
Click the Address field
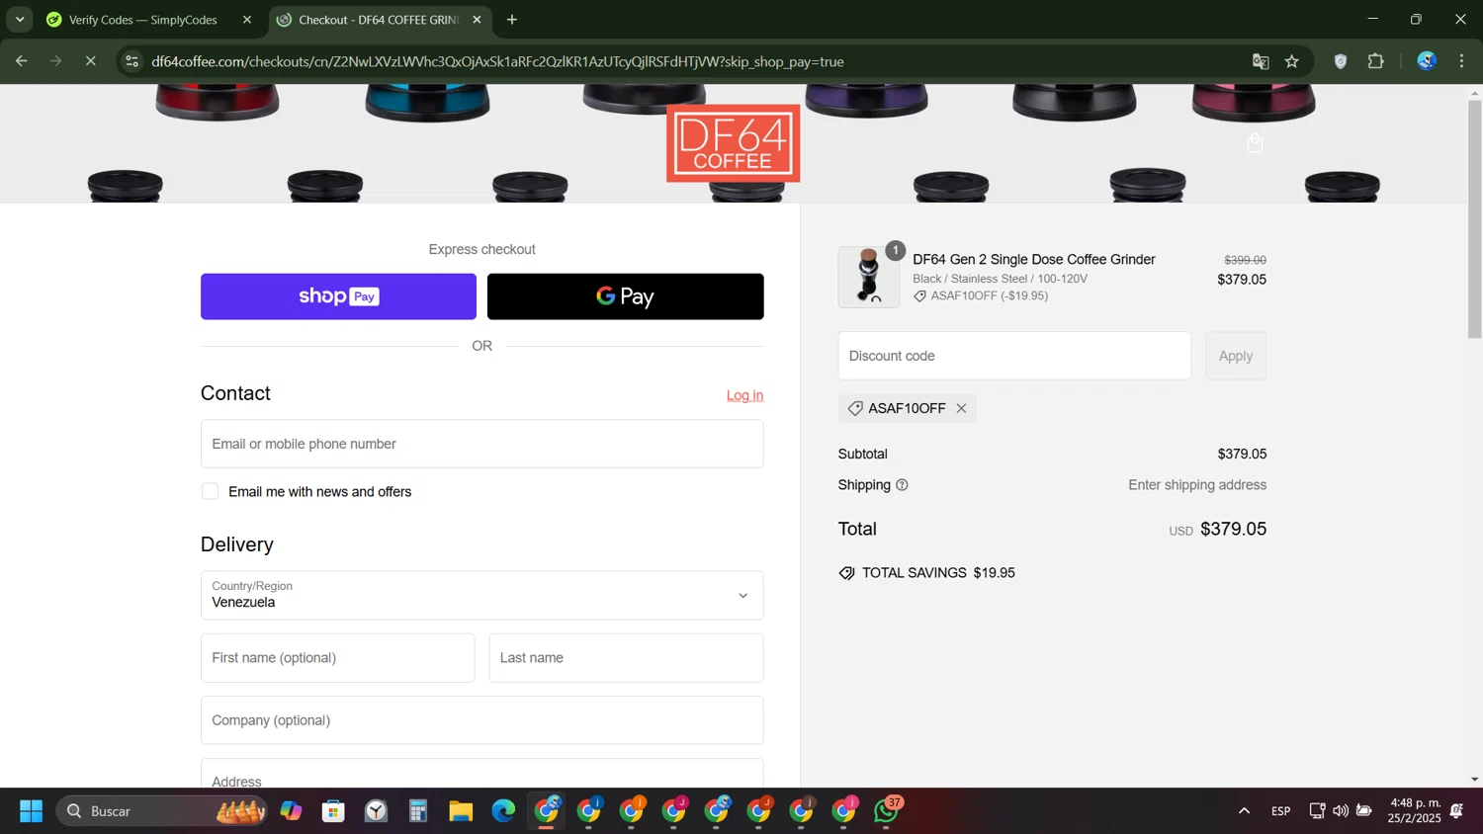coord(481,774)
